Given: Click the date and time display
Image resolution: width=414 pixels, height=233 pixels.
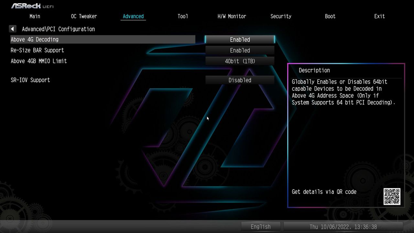Looking at the screenshot, I should [x=343, y=227].
